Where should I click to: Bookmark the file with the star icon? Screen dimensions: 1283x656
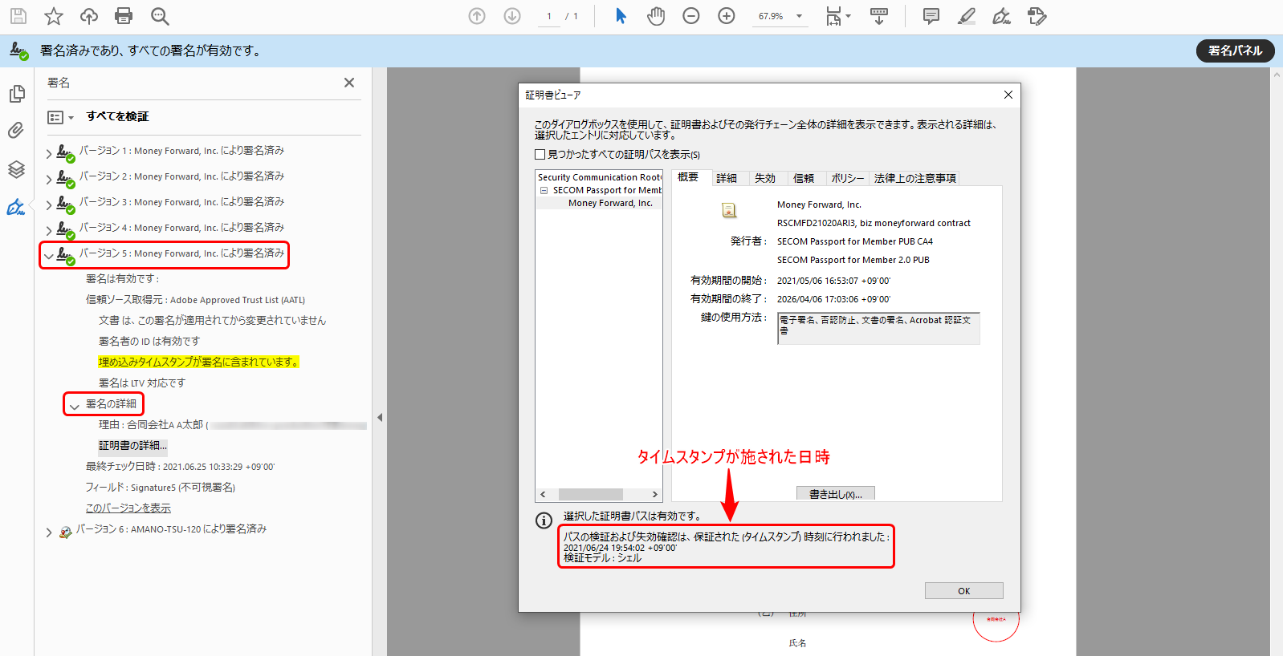54,16
